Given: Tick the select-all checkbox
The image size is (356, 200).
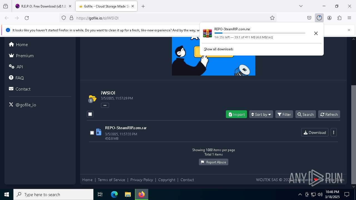Looking at the screenshot, I should pos(90,114).
